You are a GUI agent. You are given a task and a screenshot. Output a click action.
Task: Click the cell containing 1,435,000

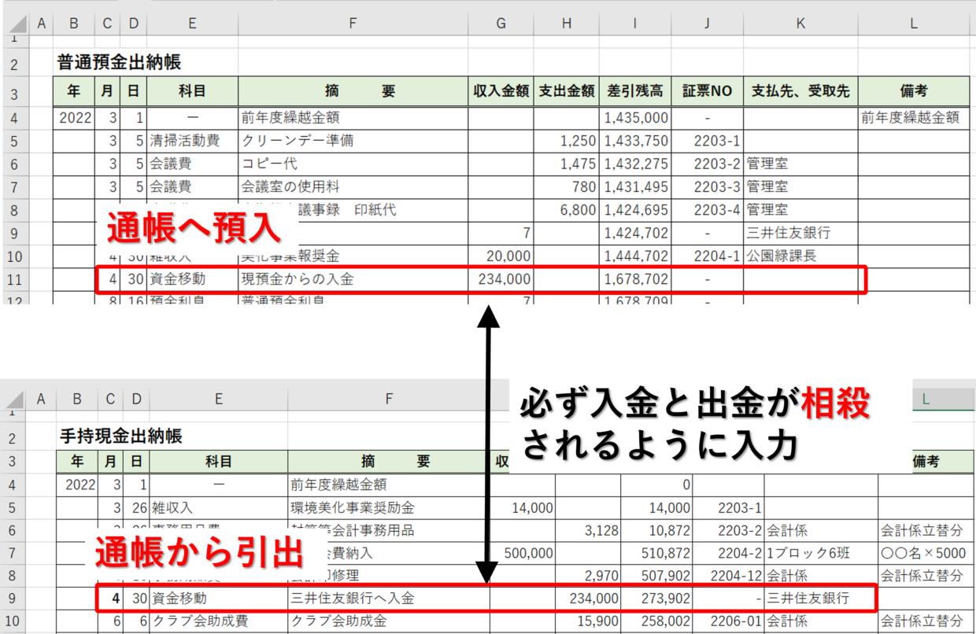[x=634, y=119]
